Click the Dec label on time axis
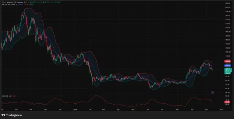The image size is (234, 119). pyautogui.click(x=60, y=110)
